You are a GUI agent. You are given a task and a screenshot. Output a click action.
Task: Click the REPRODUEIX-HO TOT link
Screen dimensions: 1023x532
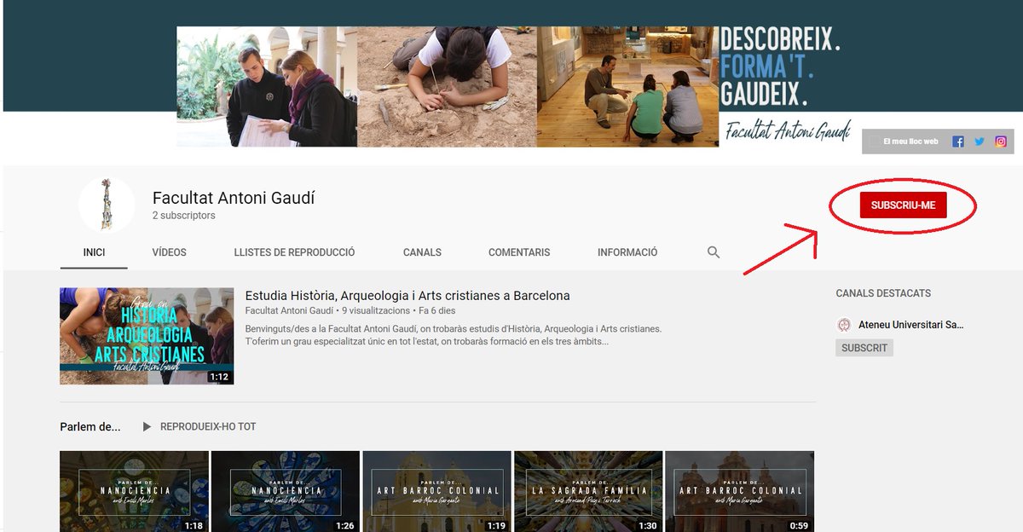208,426
